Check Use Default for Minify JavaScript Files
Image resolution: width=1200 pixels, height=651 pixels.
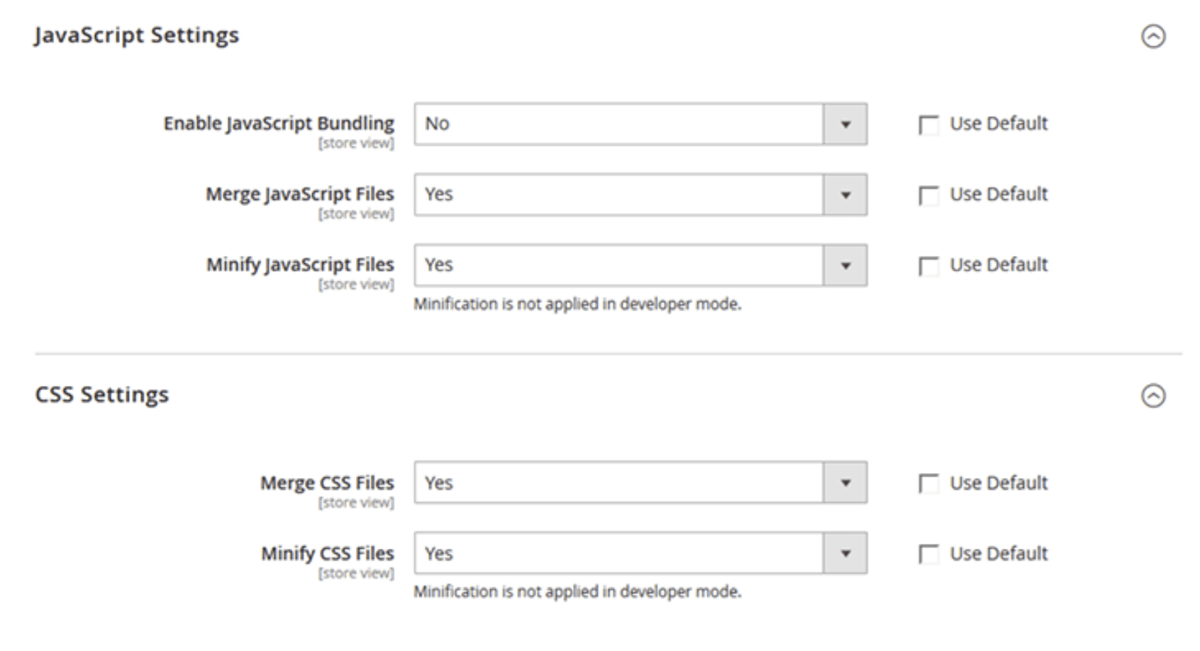[928, 266]
